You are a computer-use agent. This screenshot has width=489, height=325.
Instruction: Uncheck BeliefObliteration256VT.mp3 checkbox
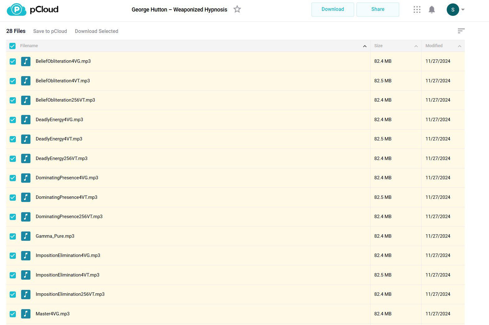pos(13,100)
